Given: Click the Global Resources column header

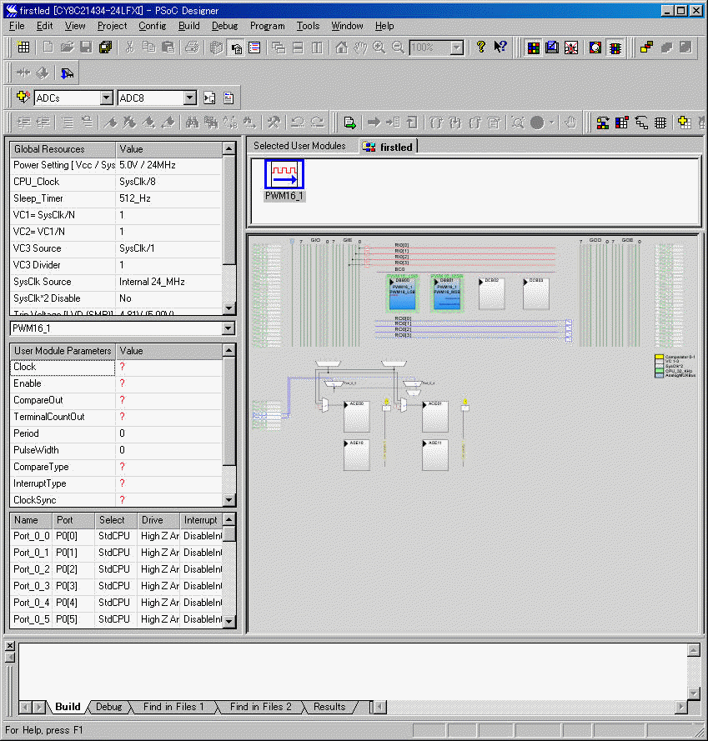Looking at the screenshot, I should click(x=63, y=149).
